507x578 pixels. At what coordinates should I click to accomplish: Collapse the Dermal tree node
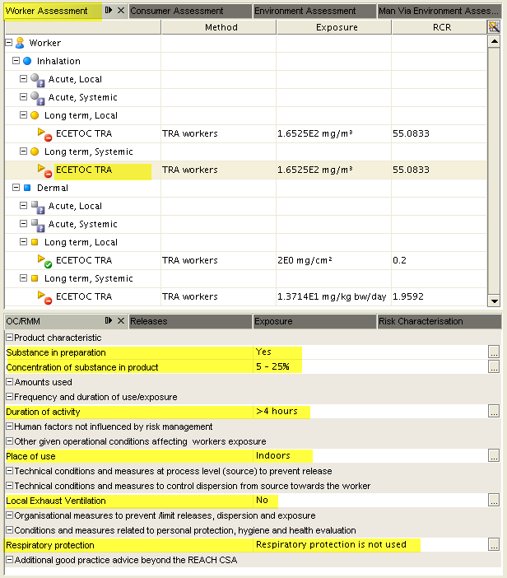pyautogui.click(x=16, y=187)
